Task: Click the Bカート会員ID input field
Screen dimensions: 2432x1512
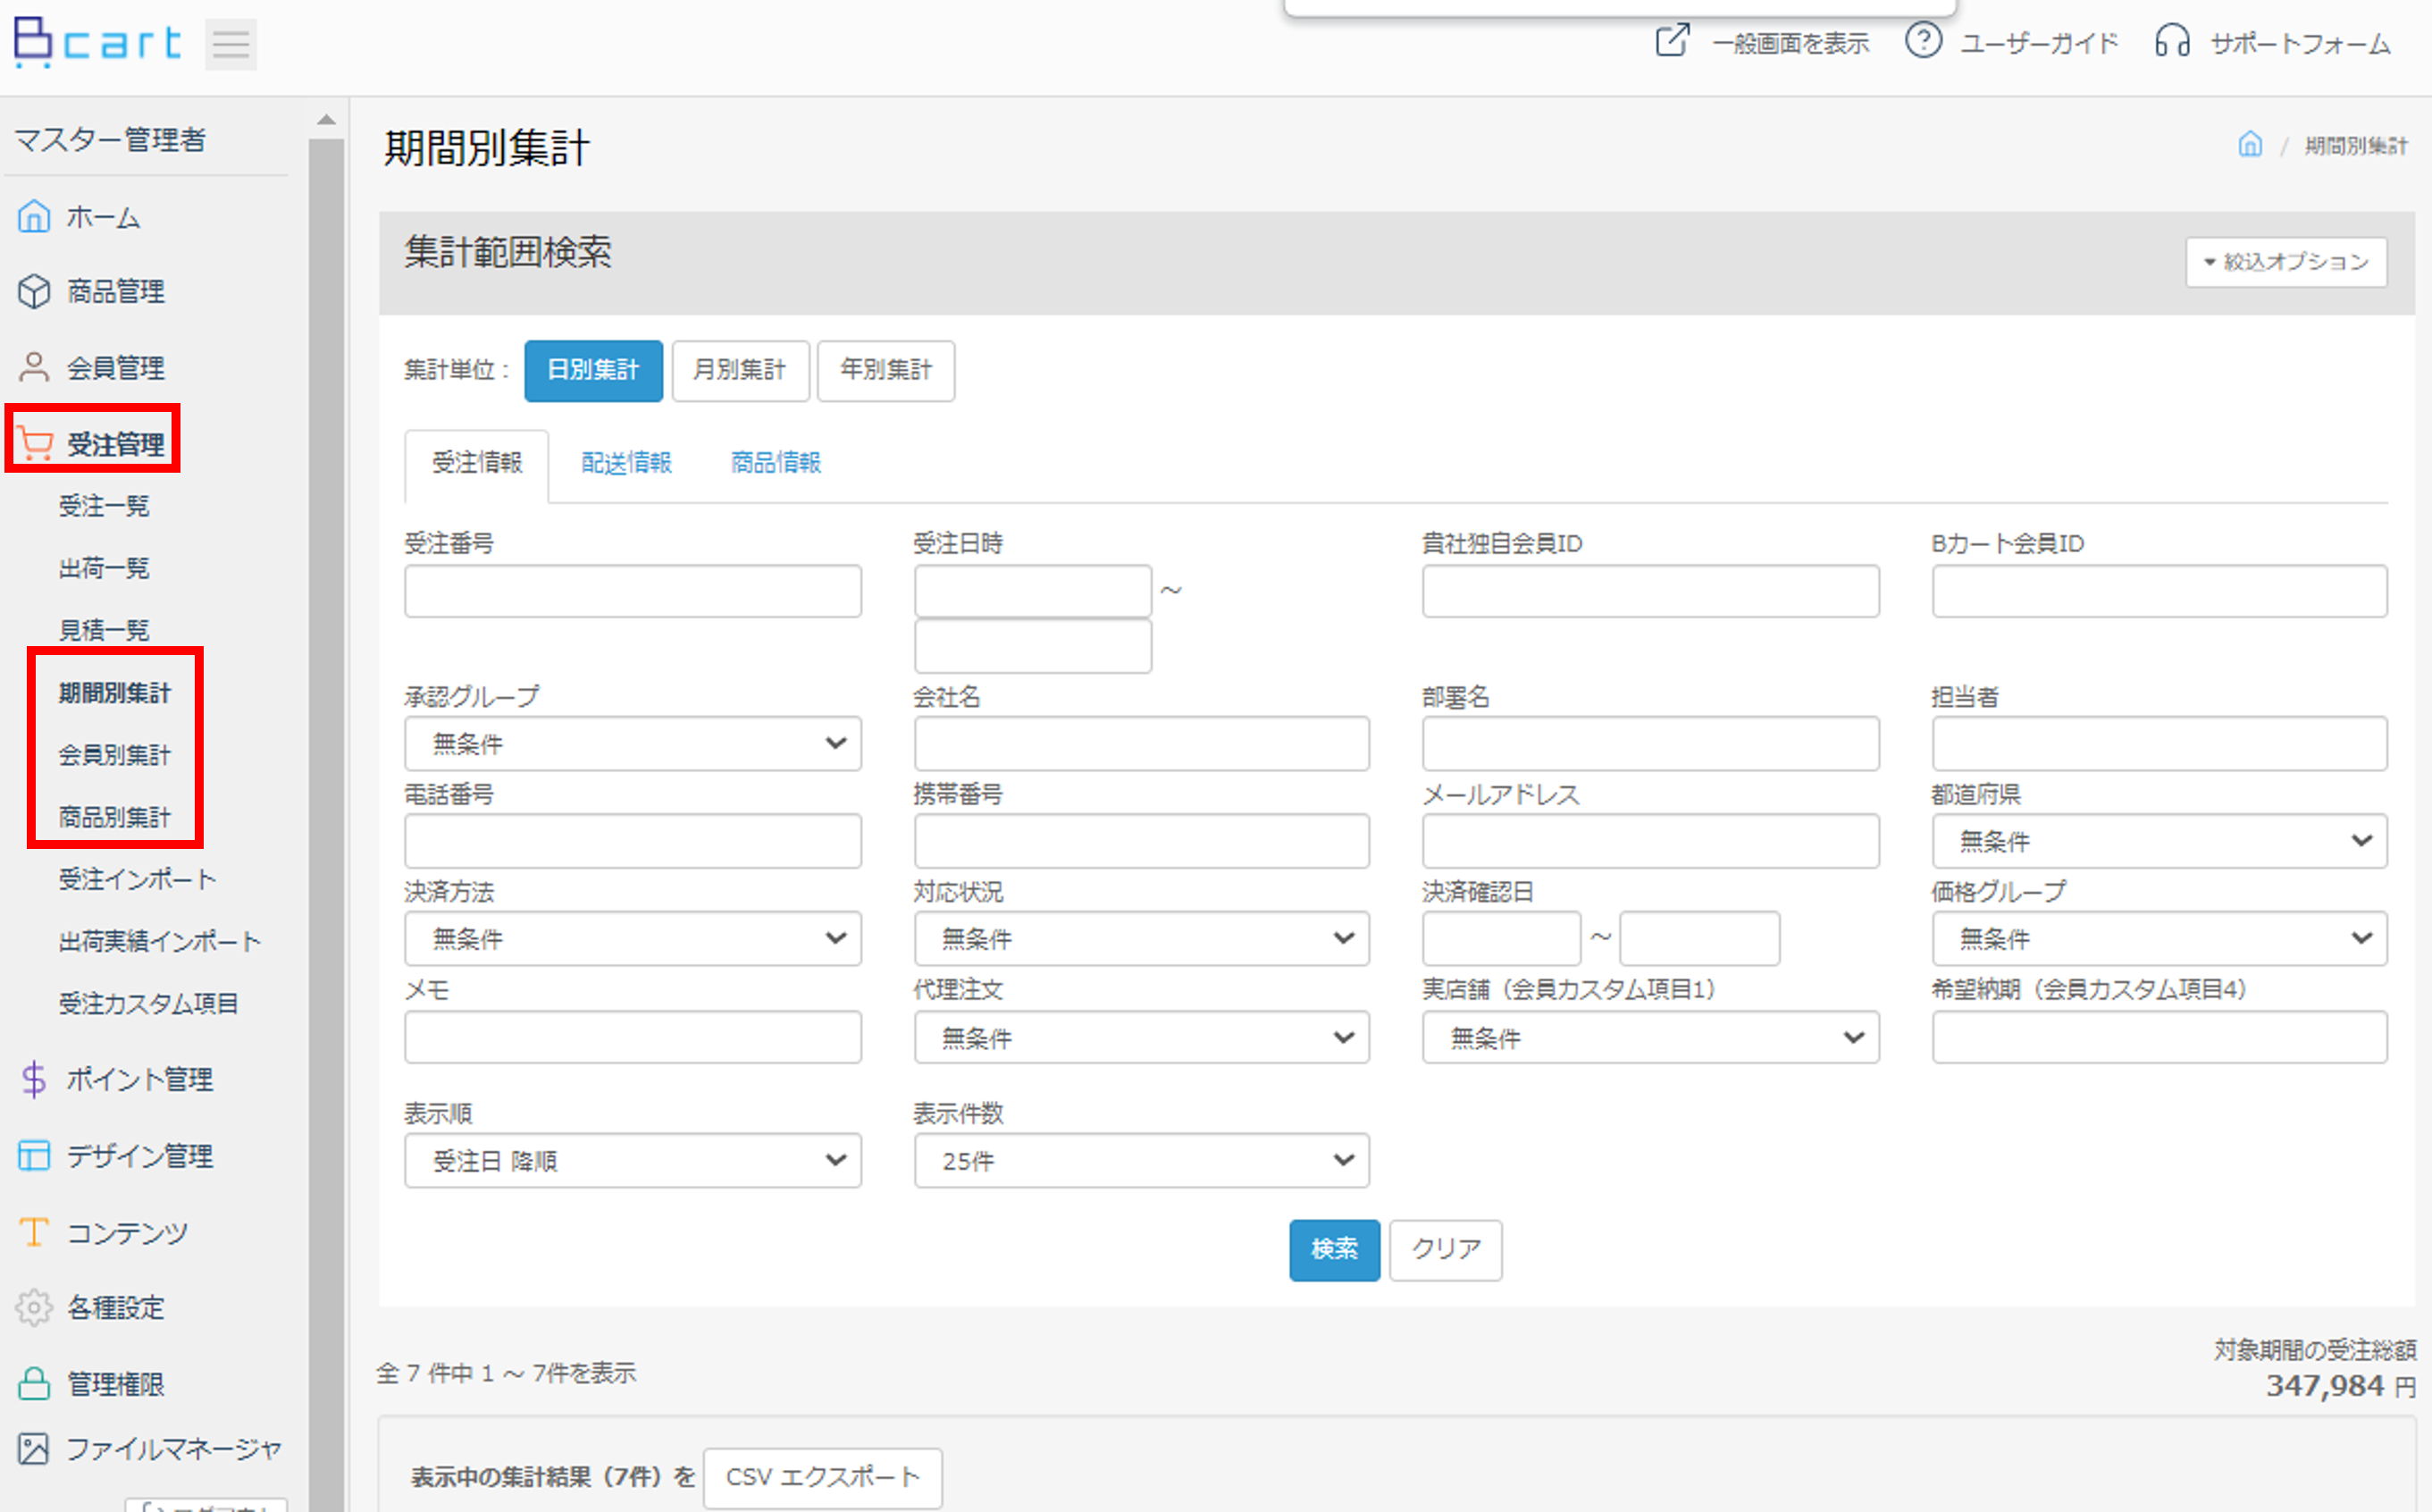Action: point(2159,590)
